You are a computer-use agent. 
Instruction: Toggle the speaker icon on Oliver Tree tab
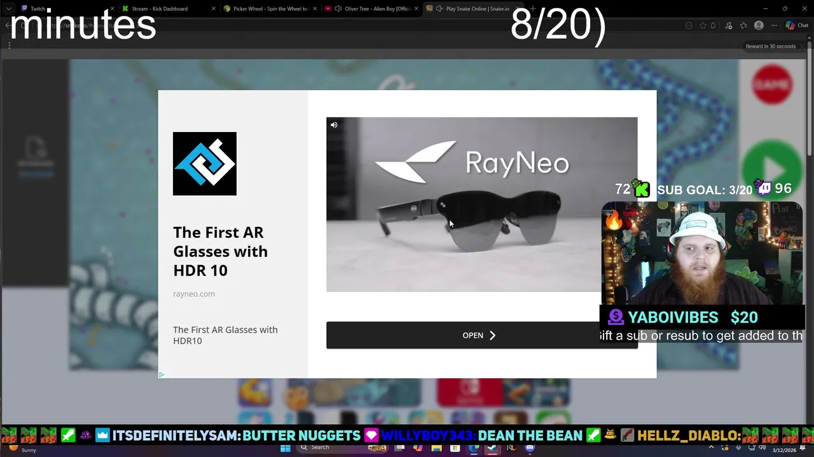[338, 9]
